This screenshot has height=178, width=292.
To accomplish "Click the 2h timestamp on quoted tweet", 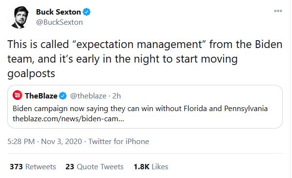I will (x=116, y=96).
